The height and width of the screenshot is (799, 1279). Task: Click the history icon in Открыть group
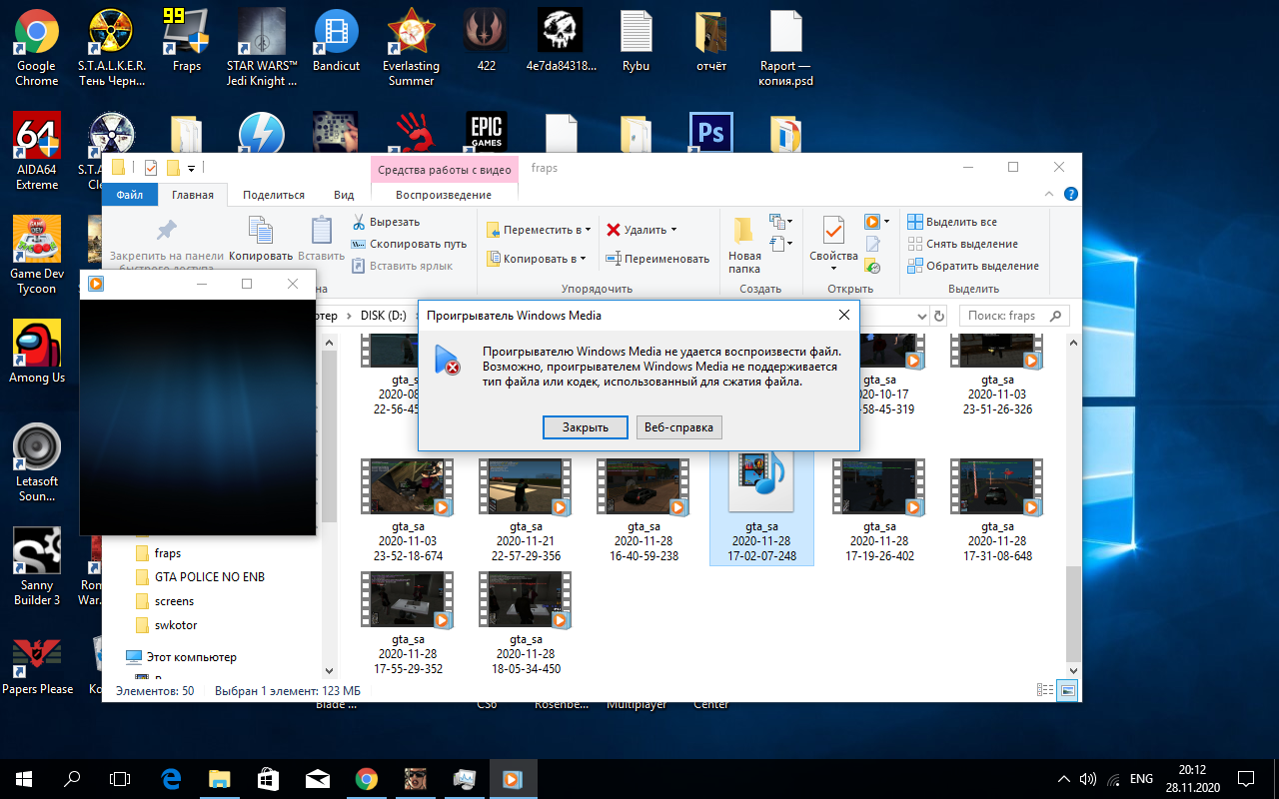point(872,266)
